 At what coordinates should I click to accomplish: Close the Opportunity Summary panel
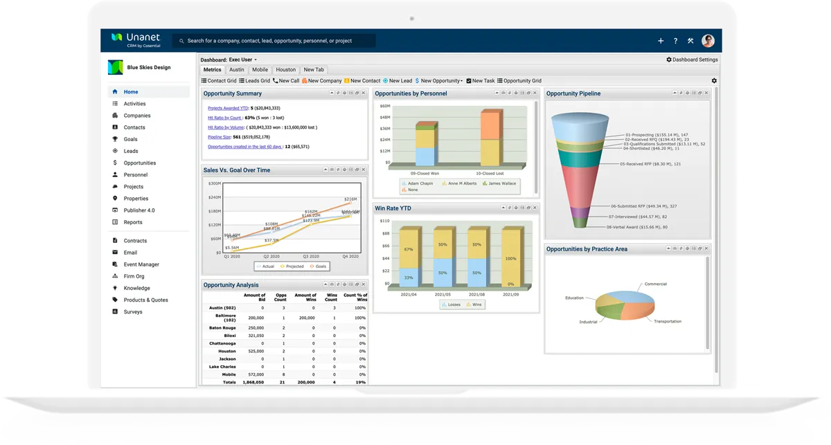tap(364, 93)
